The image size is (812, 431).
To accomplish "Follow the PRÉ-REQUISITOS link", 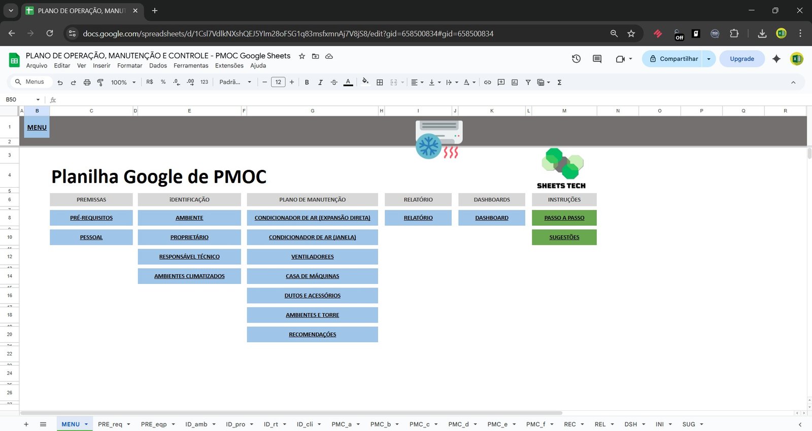I will click(91, 218).
